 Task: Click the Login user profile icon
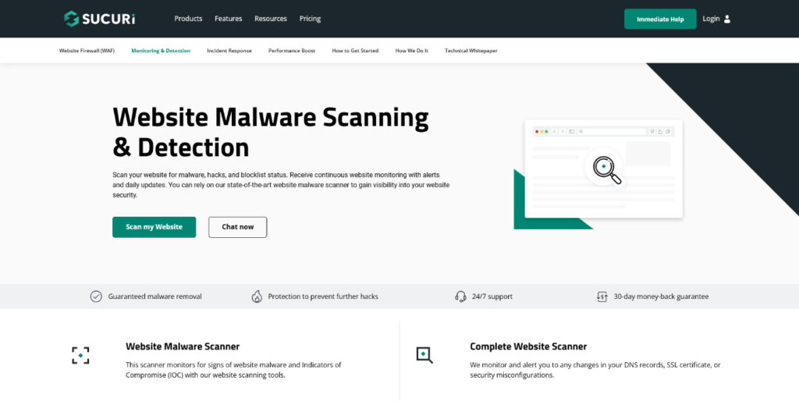(x=727, y=19)
